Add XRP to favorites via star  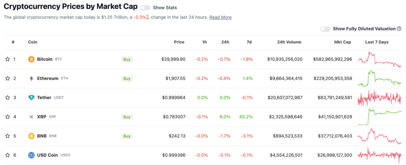(x=8, y=117)
